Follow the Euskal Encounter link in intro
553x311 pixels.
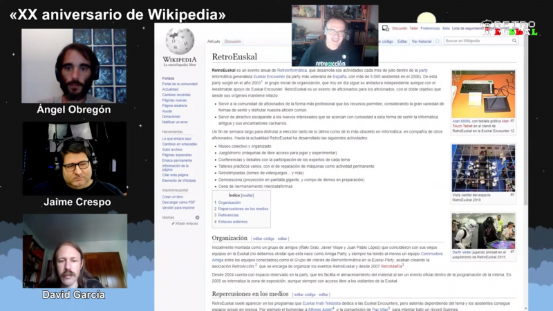tap(269, 77)
